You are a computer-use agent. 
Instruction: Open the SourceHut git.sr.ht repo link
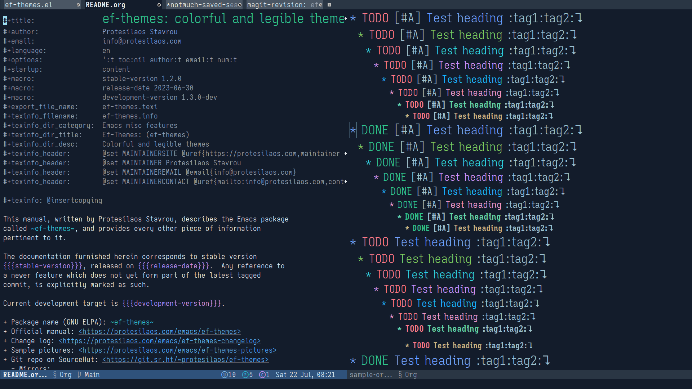(x=186, y=359)
